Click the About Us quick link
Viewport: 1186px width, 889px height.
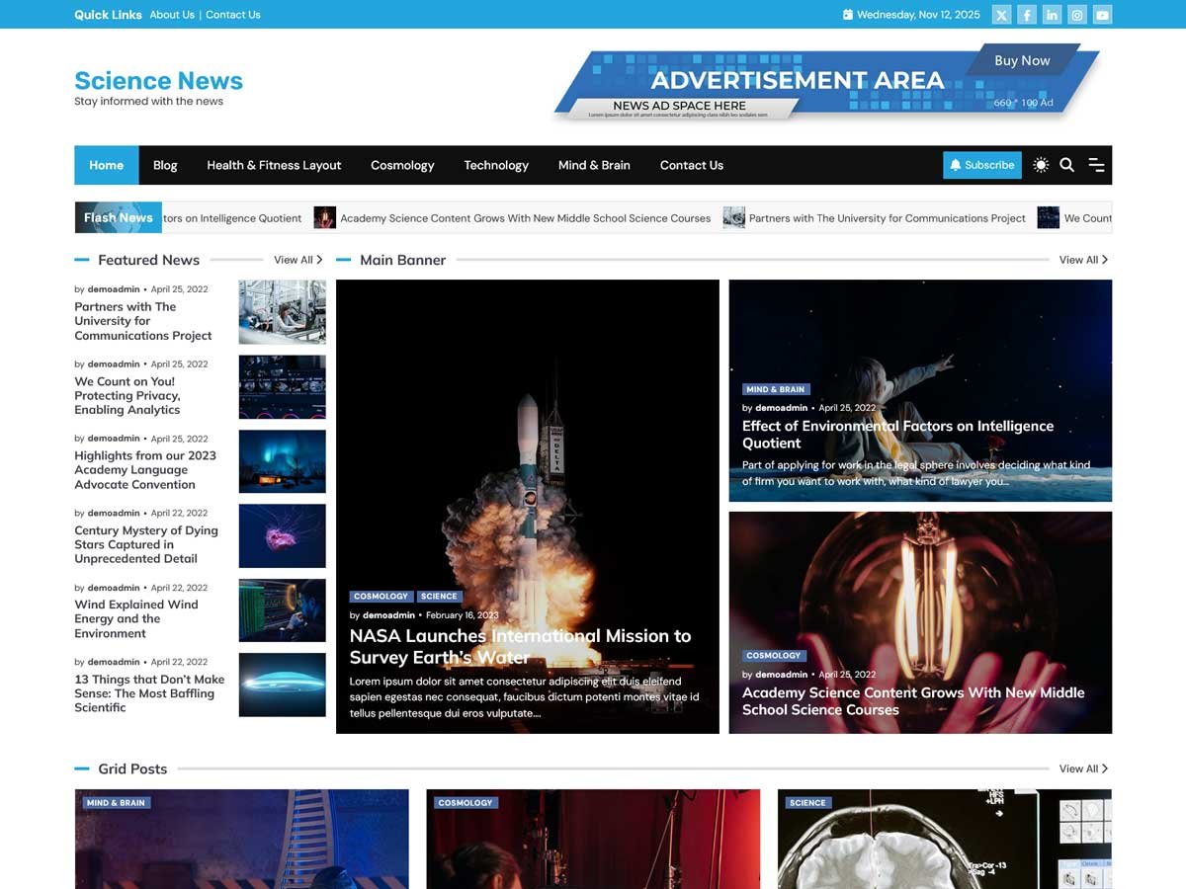pos(172,15)
